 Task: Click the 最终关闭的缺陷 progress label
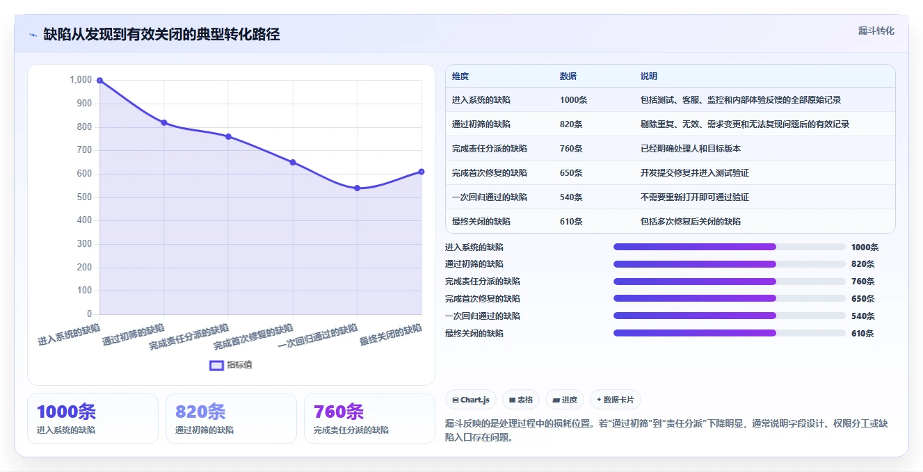point(474,334)
